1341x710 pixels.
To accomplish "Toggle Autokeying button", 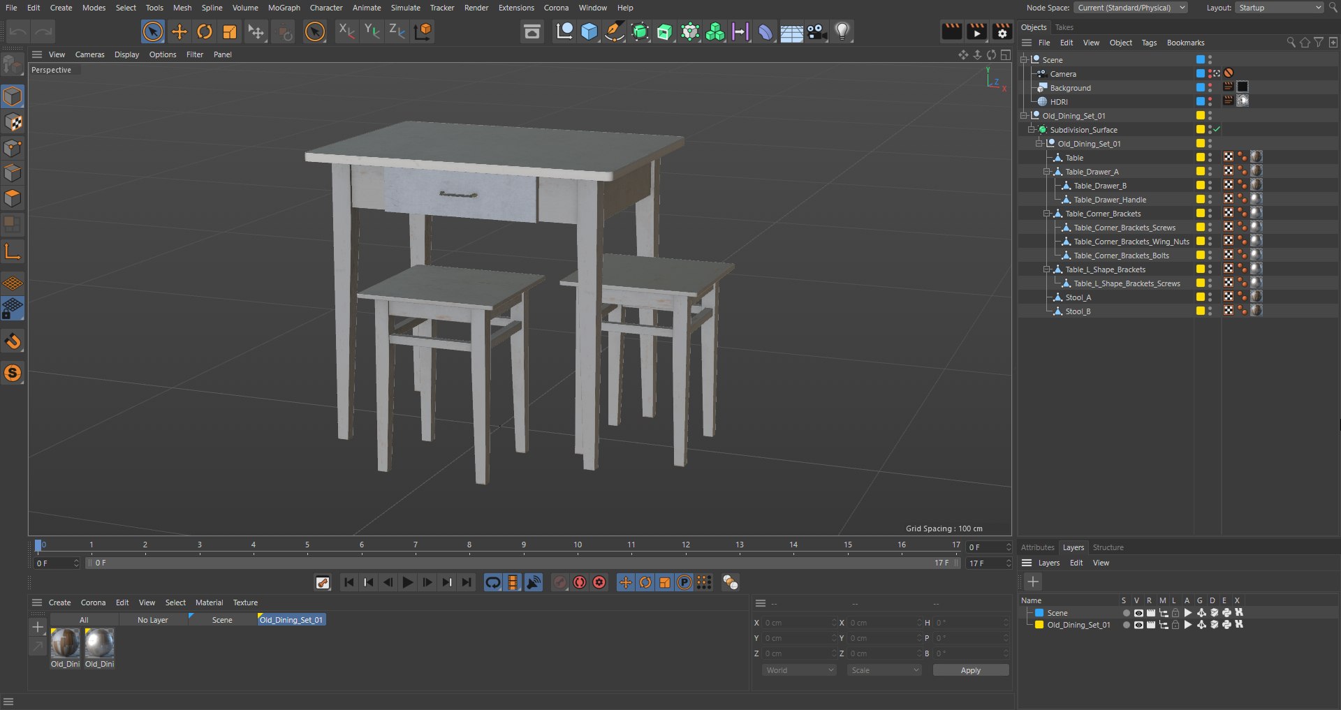I will tap(580, 582).
